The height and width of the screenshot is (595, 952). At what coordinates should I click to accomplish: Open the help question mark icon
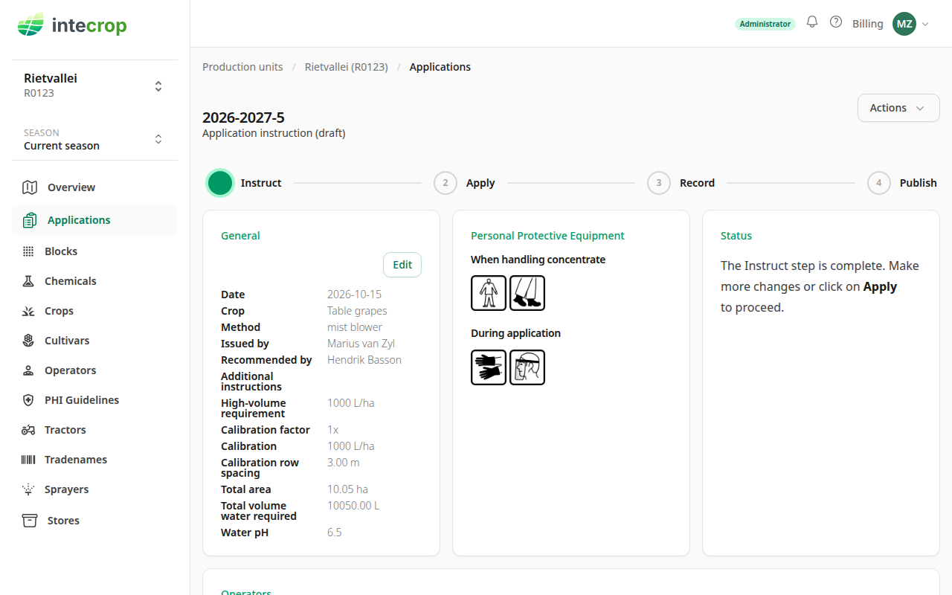point(836,22)
